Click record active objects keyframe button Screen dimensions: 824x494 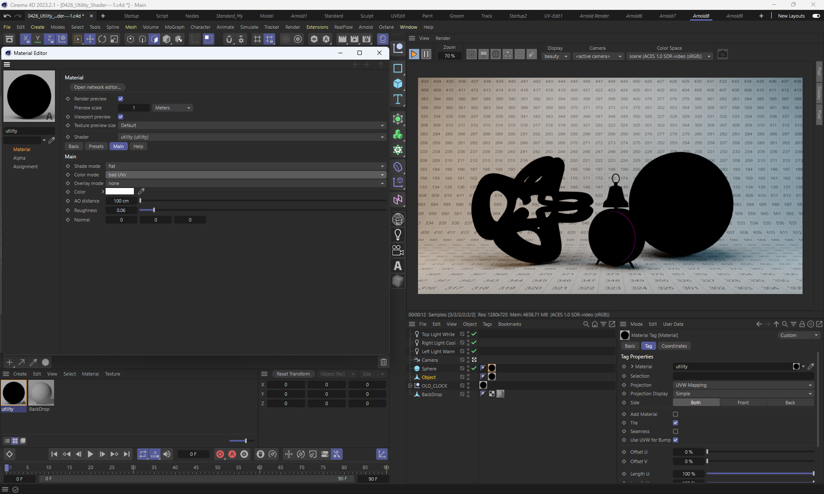click(x=220, y=454)
